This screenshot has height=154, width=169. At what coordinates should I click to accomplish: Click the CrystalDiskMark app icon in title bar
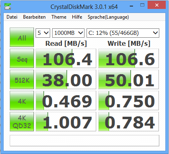[8, 6]
